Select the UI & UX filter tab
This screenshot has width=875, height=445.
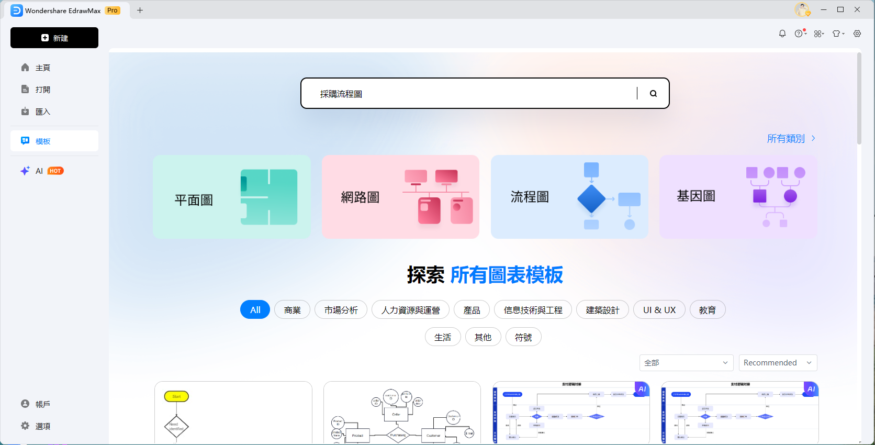[659, 309]
